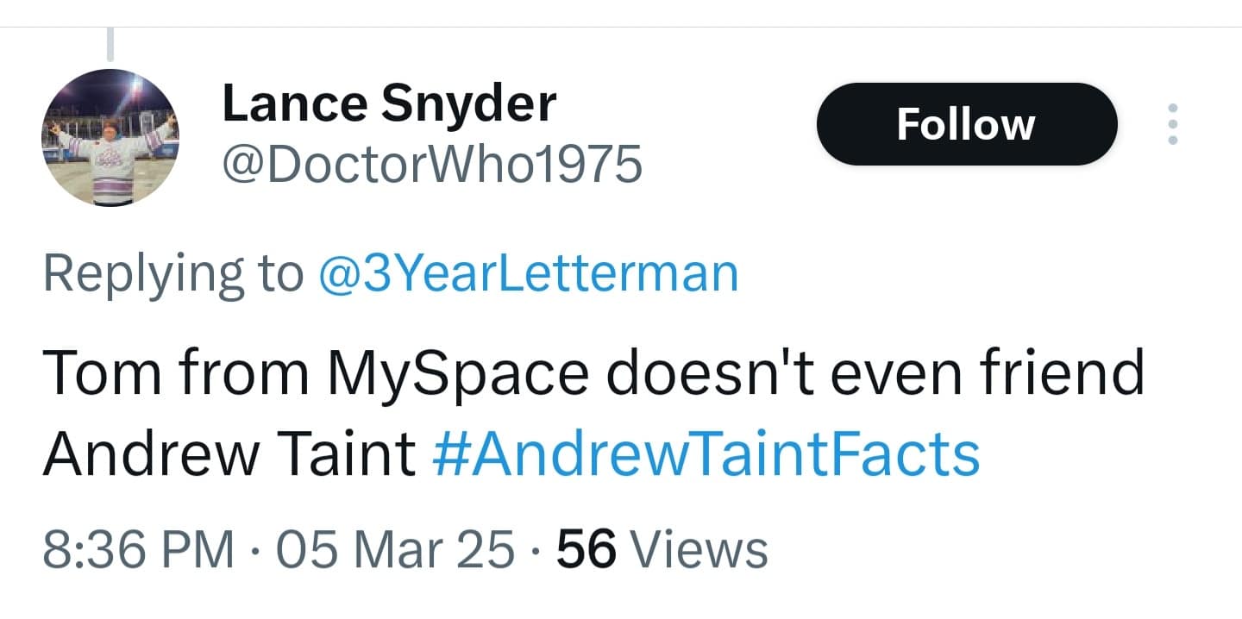
Task: Open the #AndrewTaintFacts hashtag
Action: tap(705, 453)
